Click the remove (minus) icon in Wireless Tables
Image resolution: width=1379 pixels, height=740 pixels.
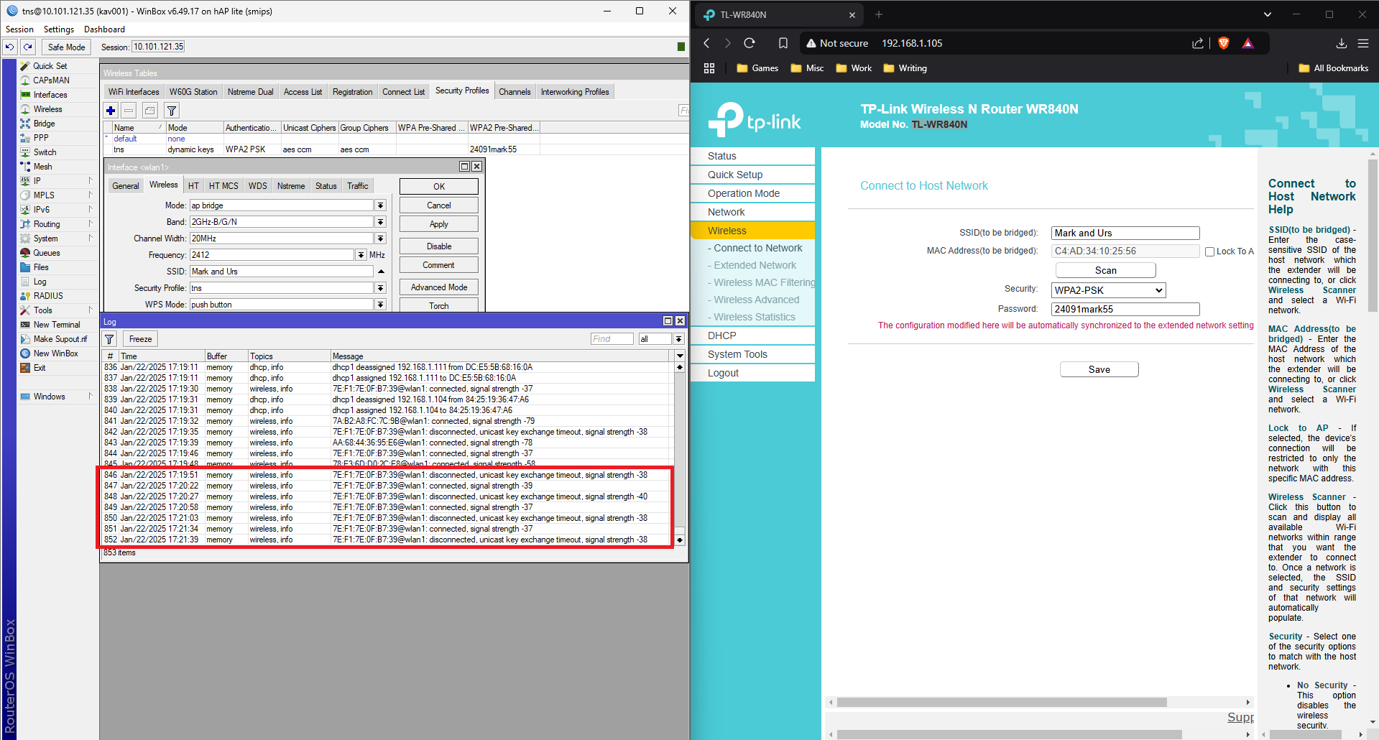coord(129,111)
